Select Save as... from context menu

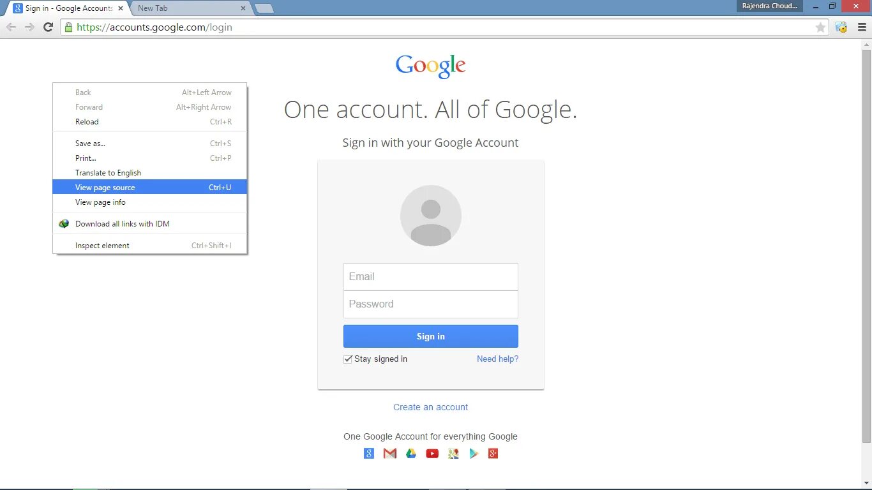click(x=150, y=144)
